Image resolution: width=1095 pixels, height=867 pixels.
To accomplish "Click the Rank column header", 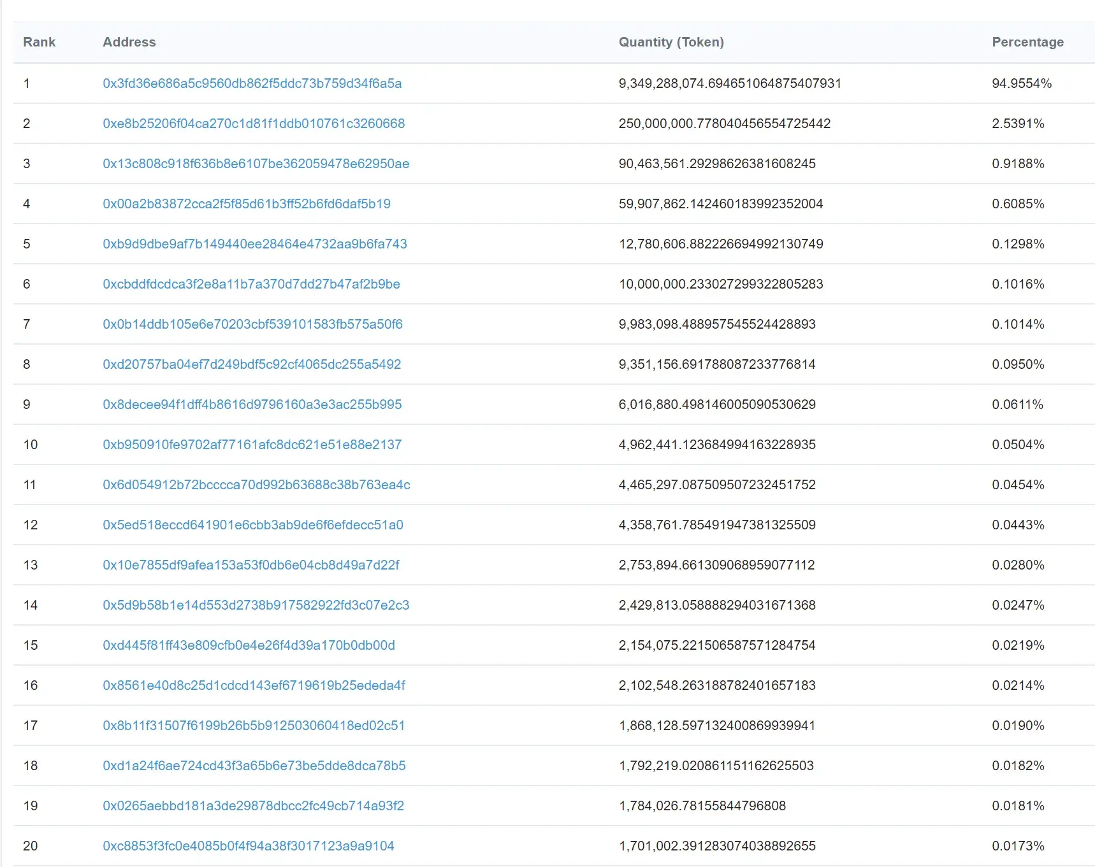I will (x=40, y=42).
